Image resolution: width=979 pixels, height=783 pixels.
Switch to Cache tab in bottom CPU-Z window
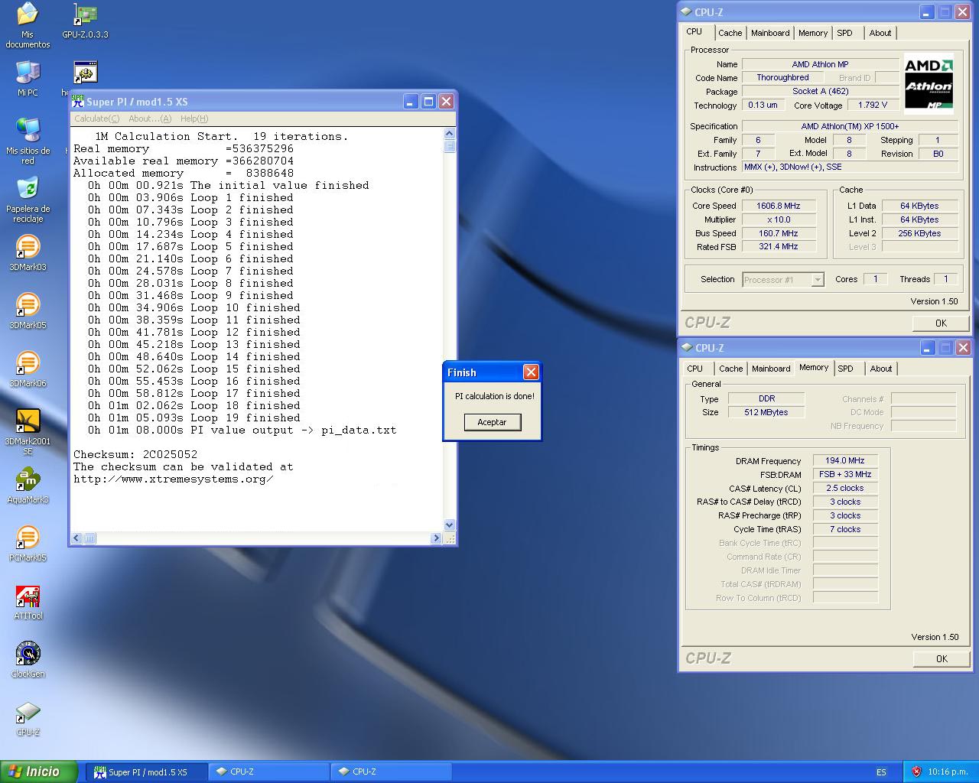[730, 369]
